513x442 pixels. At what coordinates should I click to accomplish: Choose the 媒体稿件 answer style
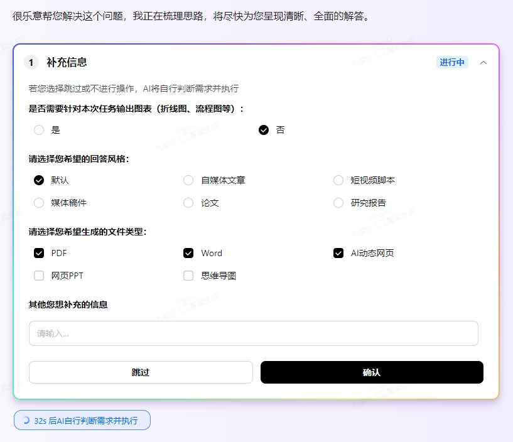(39, 203)
